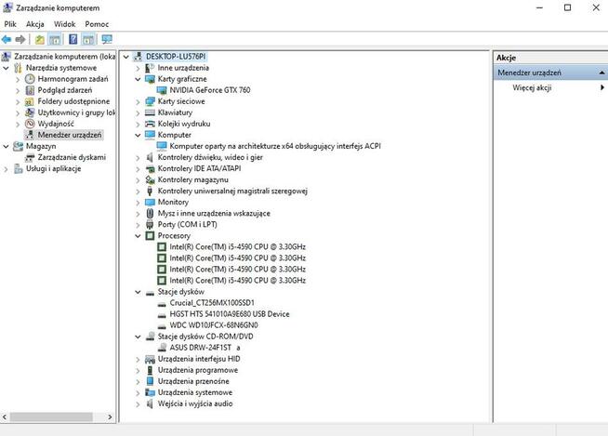The width and height of the screenshot is (608, 436).
Task: Click the left pane horizontal scrollbar thumb
Action: coord(51,417)
